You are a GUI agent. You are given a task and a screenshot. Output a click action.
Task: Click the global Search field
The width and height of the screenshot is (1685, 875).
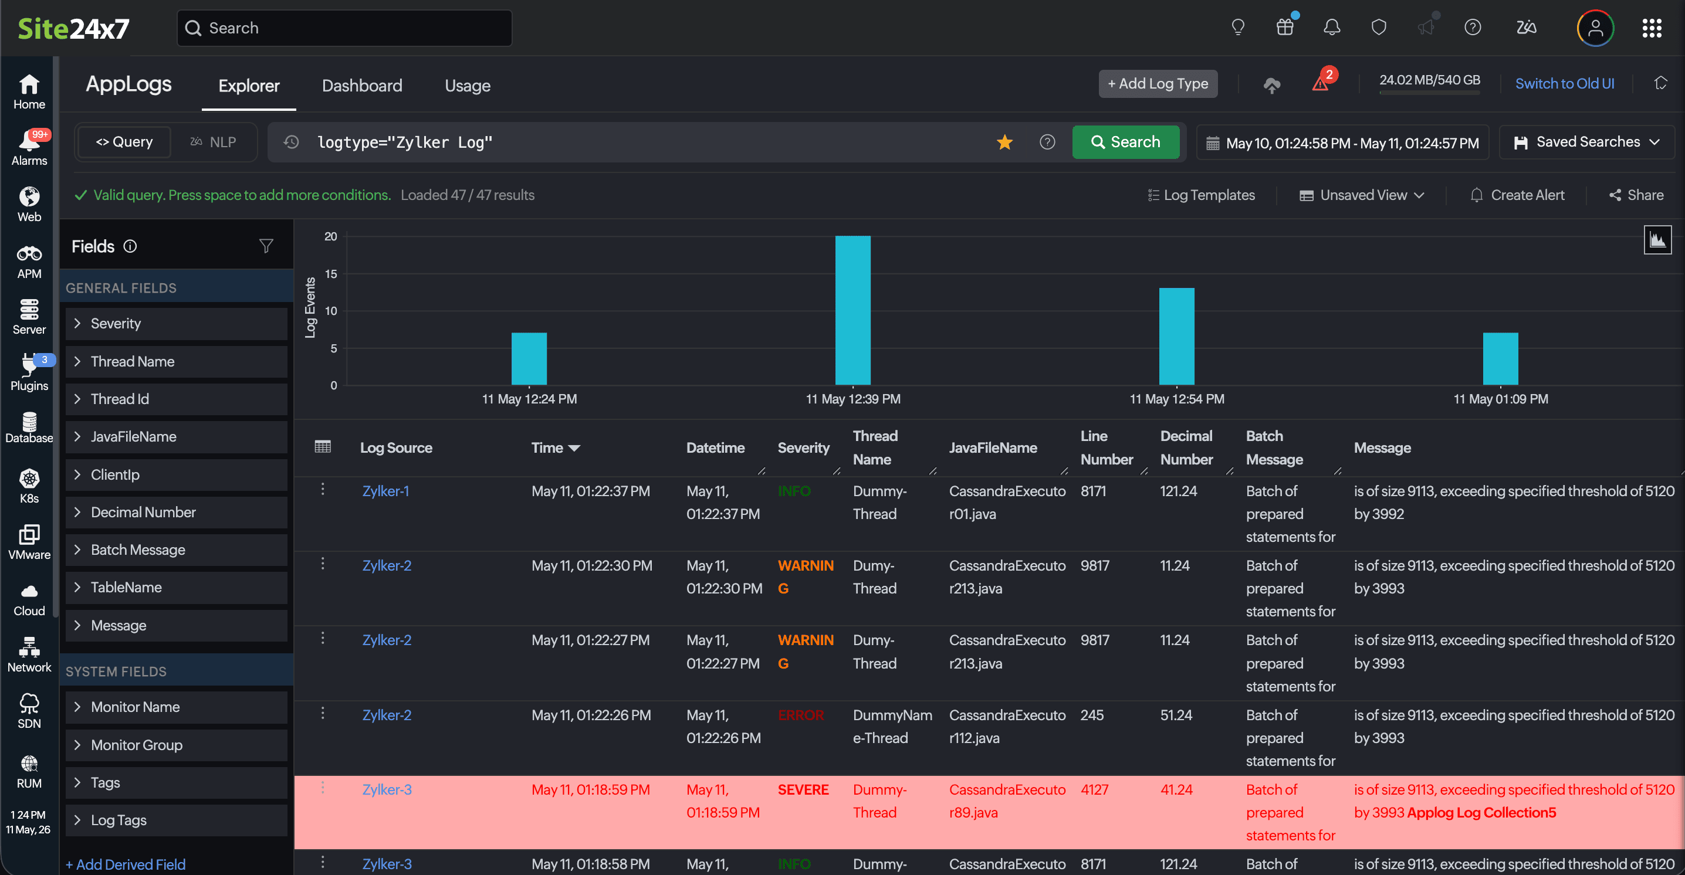click(x=345, y=28)
